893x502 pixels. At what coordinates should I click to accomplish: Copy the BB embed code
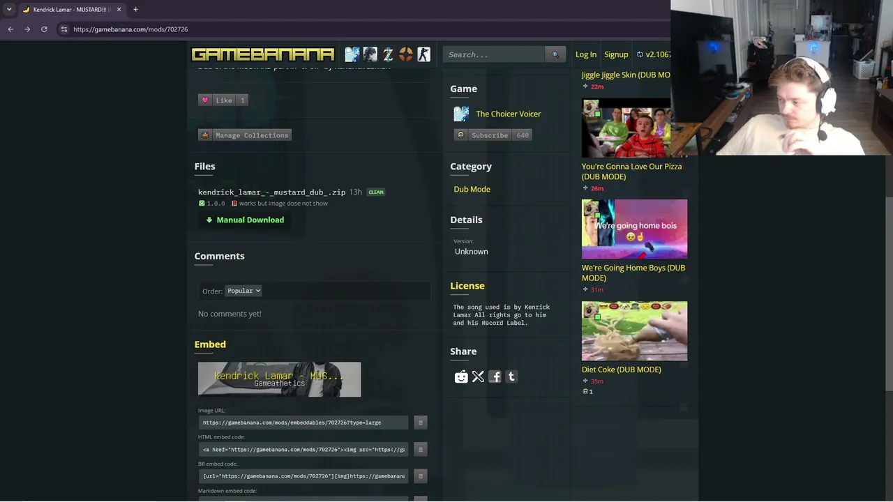click(420, 476)
